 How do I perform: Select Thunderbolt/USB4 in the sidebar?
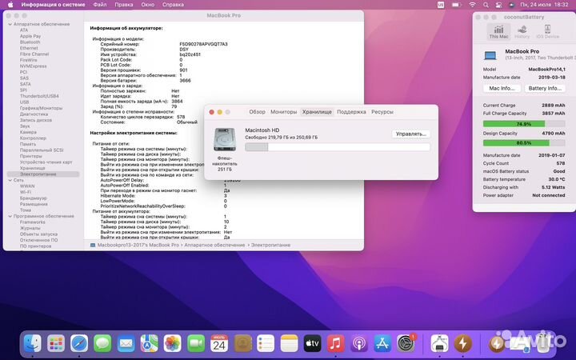pos(39,96)
